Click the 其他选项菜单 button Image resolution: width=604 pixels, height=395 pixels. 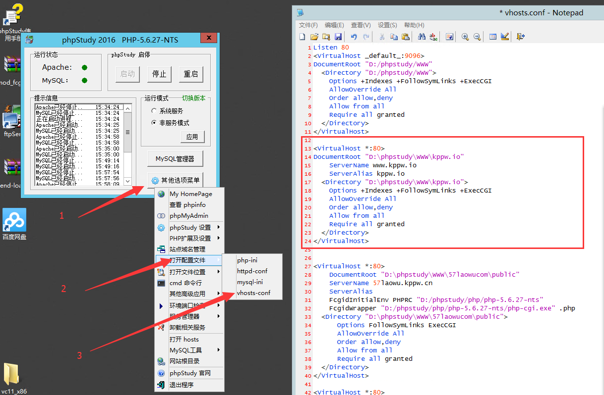click(x=176, y=180)
